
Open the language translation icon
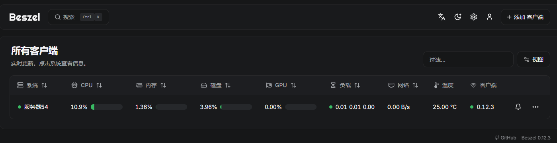pos(442,17)
